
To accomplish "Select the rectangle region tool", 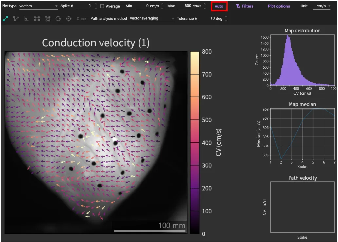I will (37, 19).
